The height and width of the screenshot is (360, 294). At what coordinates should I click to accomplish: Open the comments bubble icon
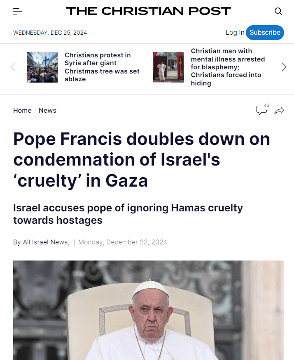(x=262, y=110)
